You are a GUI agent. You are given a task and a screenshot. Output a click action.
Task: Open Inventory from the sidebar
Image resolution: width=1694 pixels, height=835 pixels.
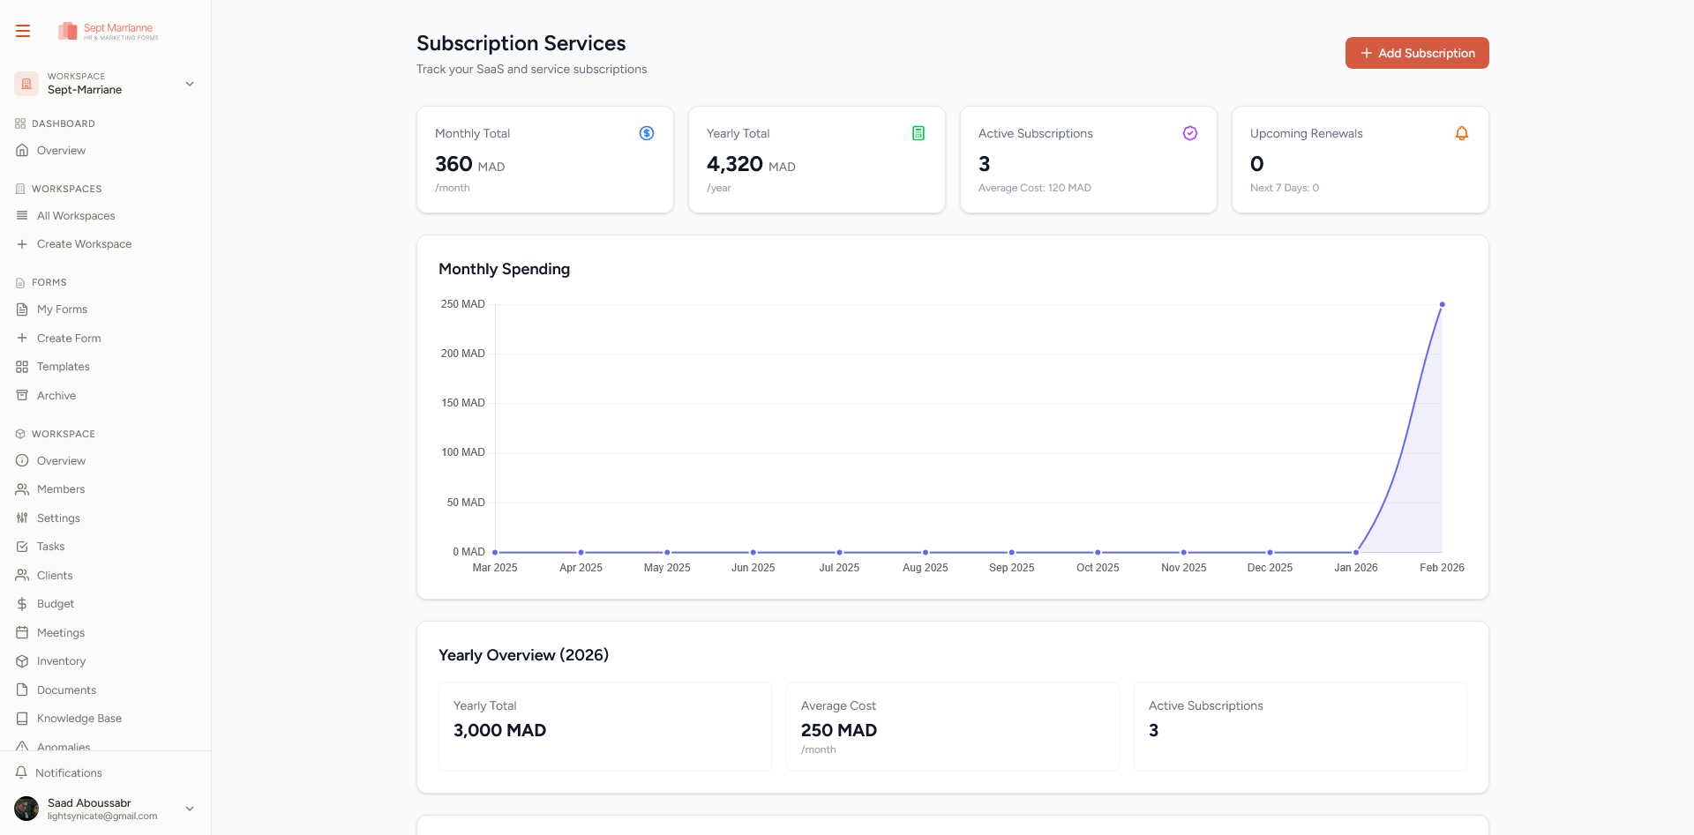click(x=61, y=661)
